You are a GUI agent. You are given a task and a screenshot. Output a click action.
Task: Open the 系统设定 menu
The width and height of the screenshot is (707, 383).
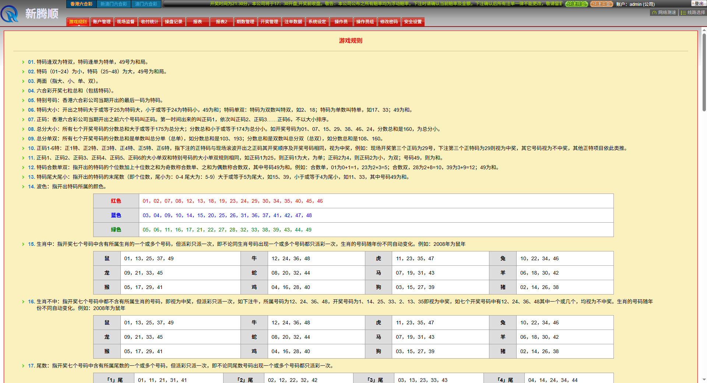(x=317, y=22)
